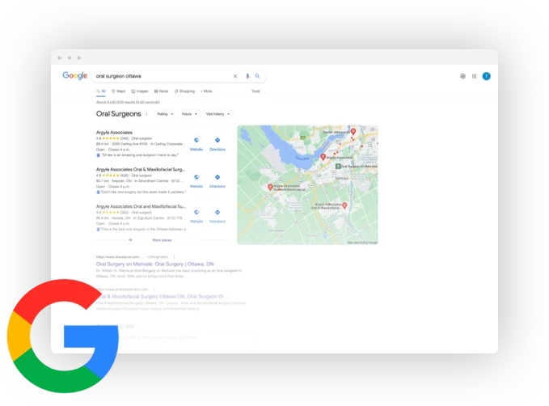Open the account avatar in the header

[486, 76]
